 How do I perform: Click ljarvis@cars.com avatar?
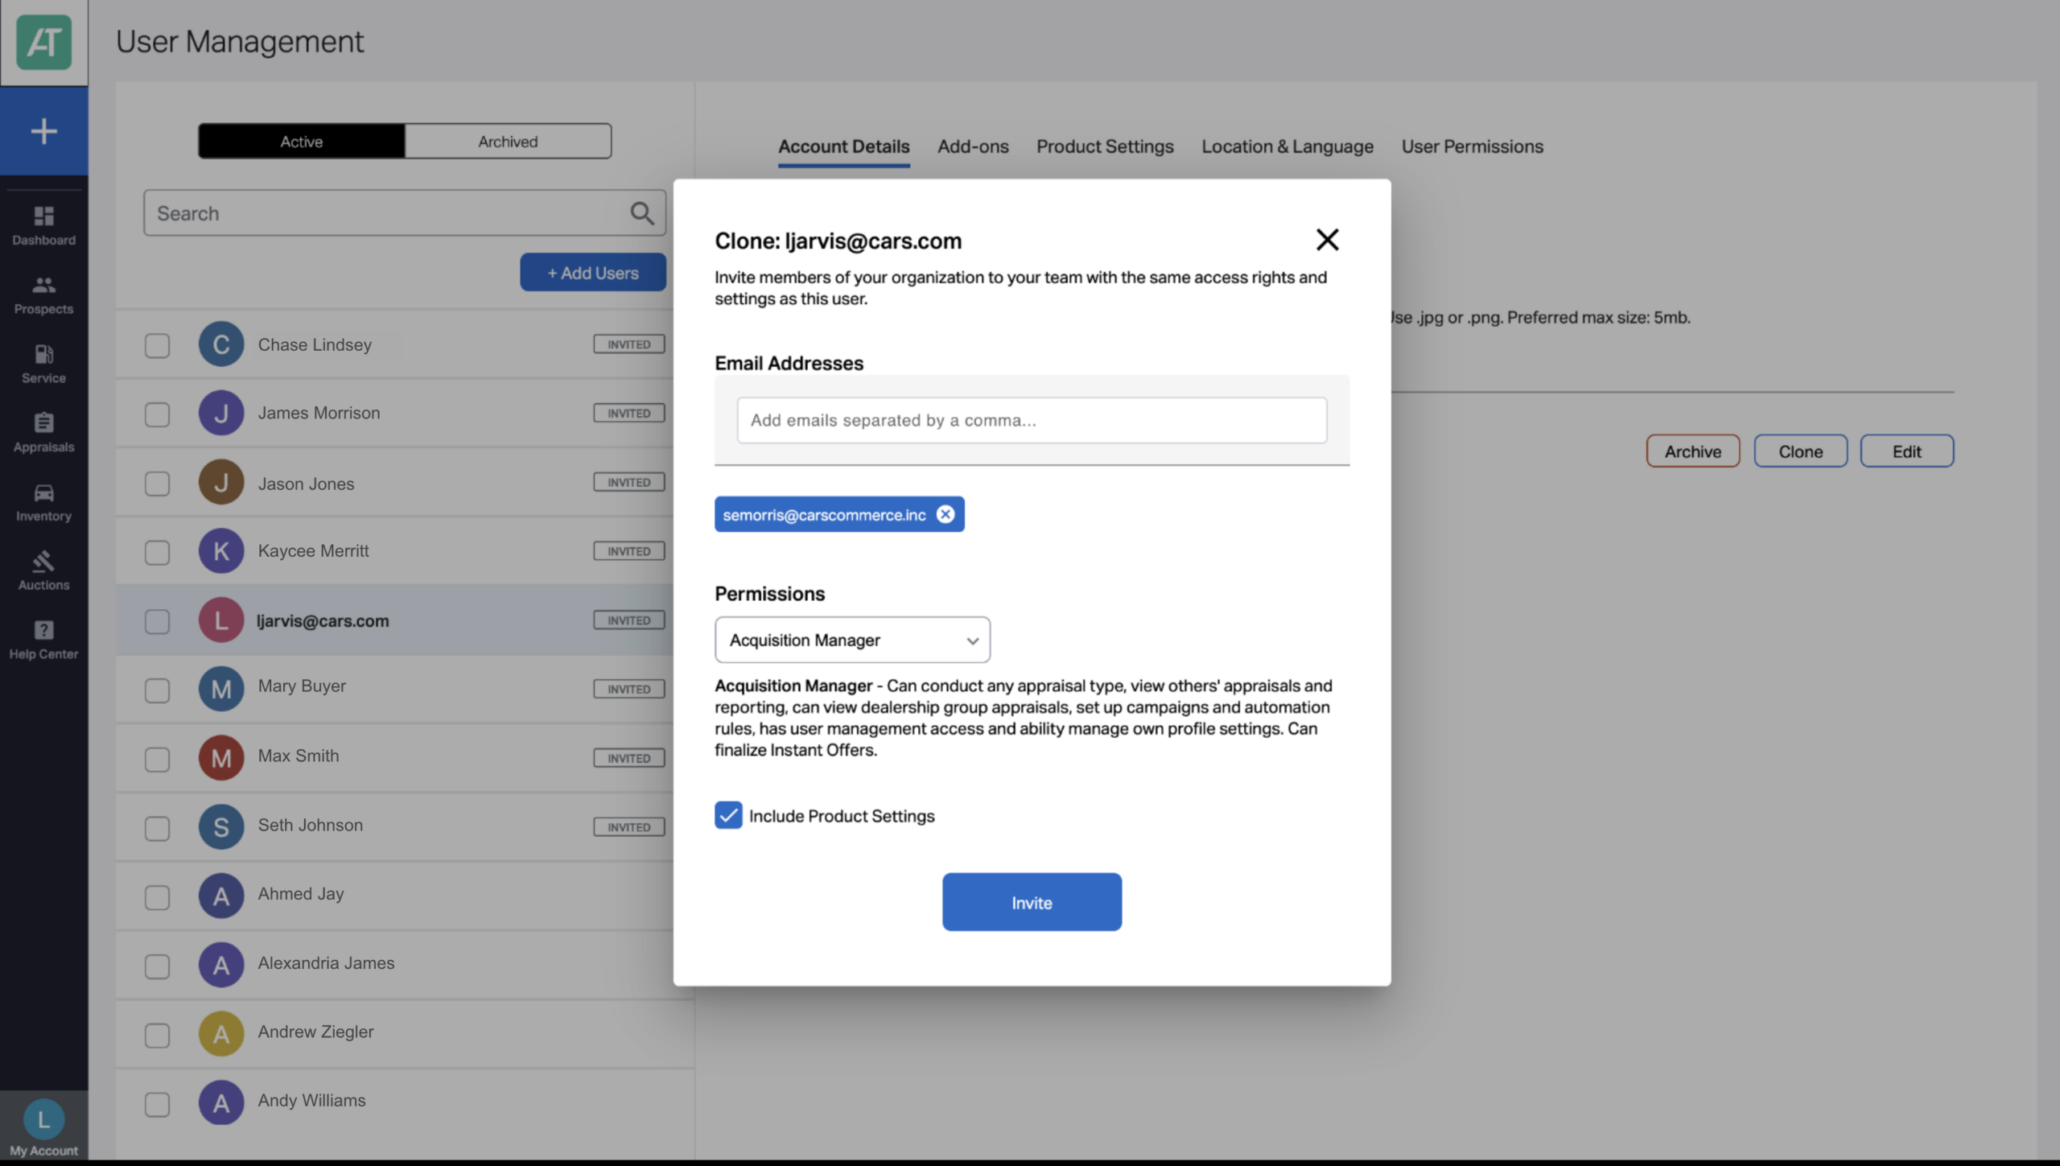point(221,620)
